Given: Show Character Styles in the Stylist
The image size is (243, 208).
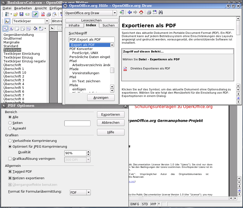Looking at the screenshot, I should [11, 29].
